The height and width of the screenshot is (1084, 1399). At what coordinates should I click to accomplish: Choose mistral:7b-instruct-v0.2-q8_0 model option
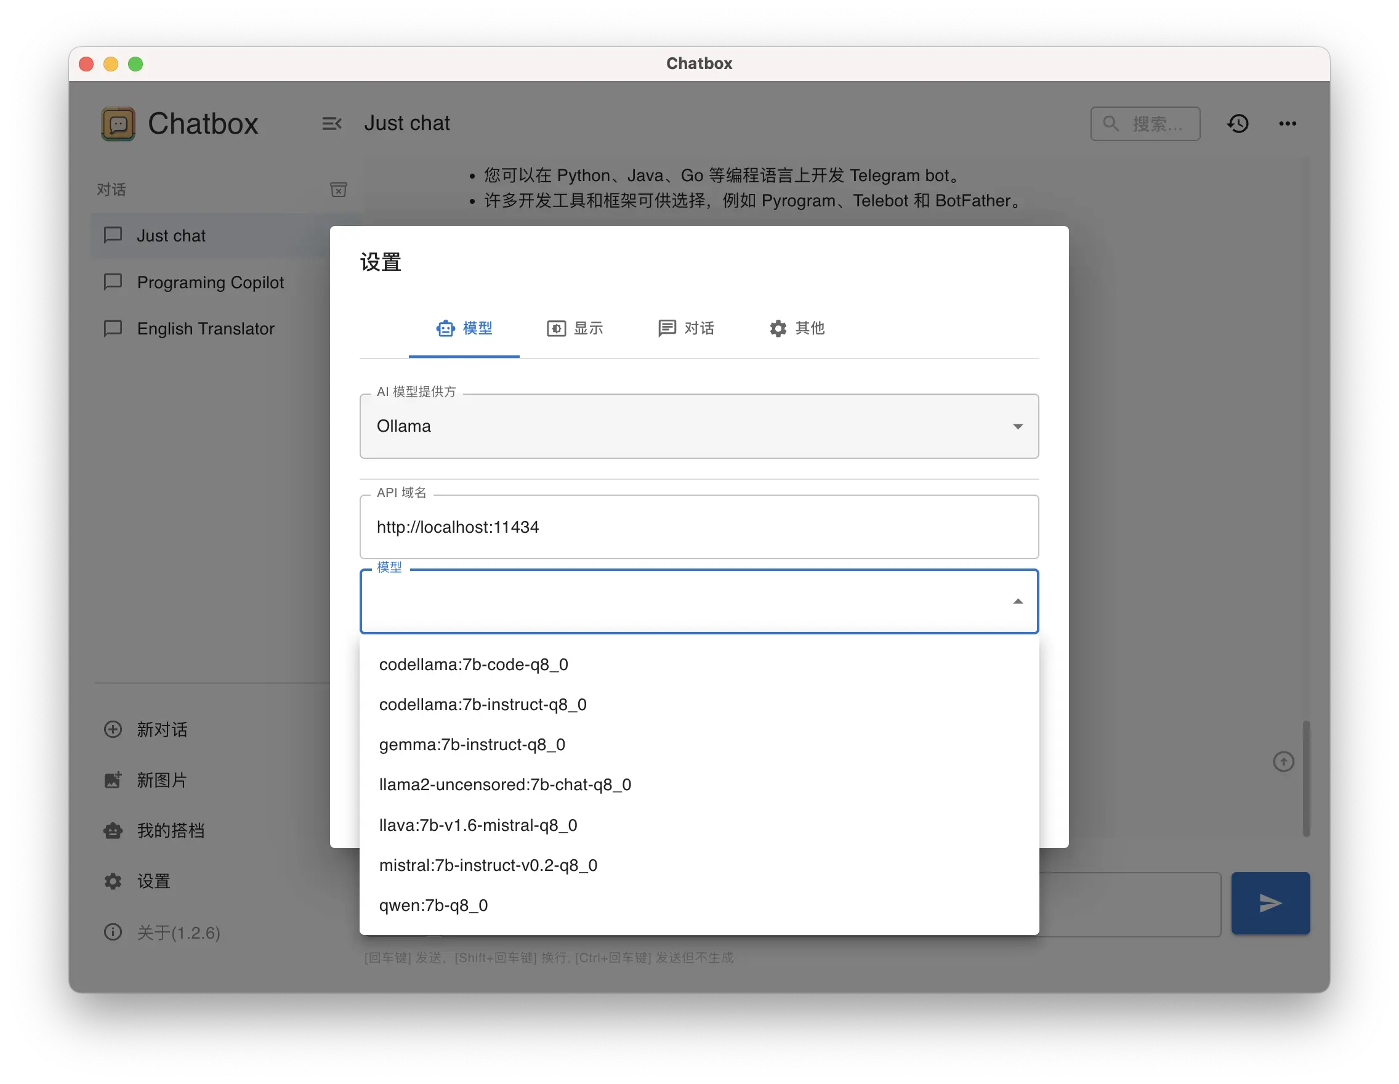[488, 865]
